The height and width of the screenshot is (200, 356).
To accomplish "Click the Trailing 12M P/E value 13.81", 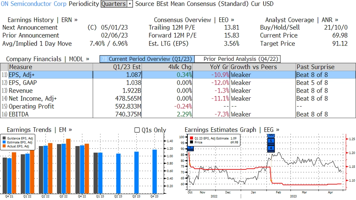I will [232, 27].
